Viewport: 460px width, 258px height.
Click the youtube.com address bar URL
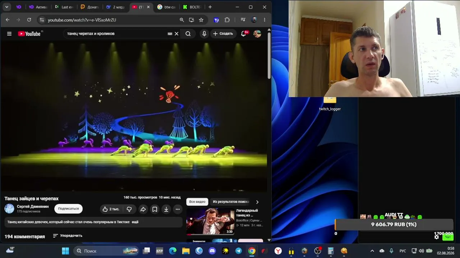82,20
